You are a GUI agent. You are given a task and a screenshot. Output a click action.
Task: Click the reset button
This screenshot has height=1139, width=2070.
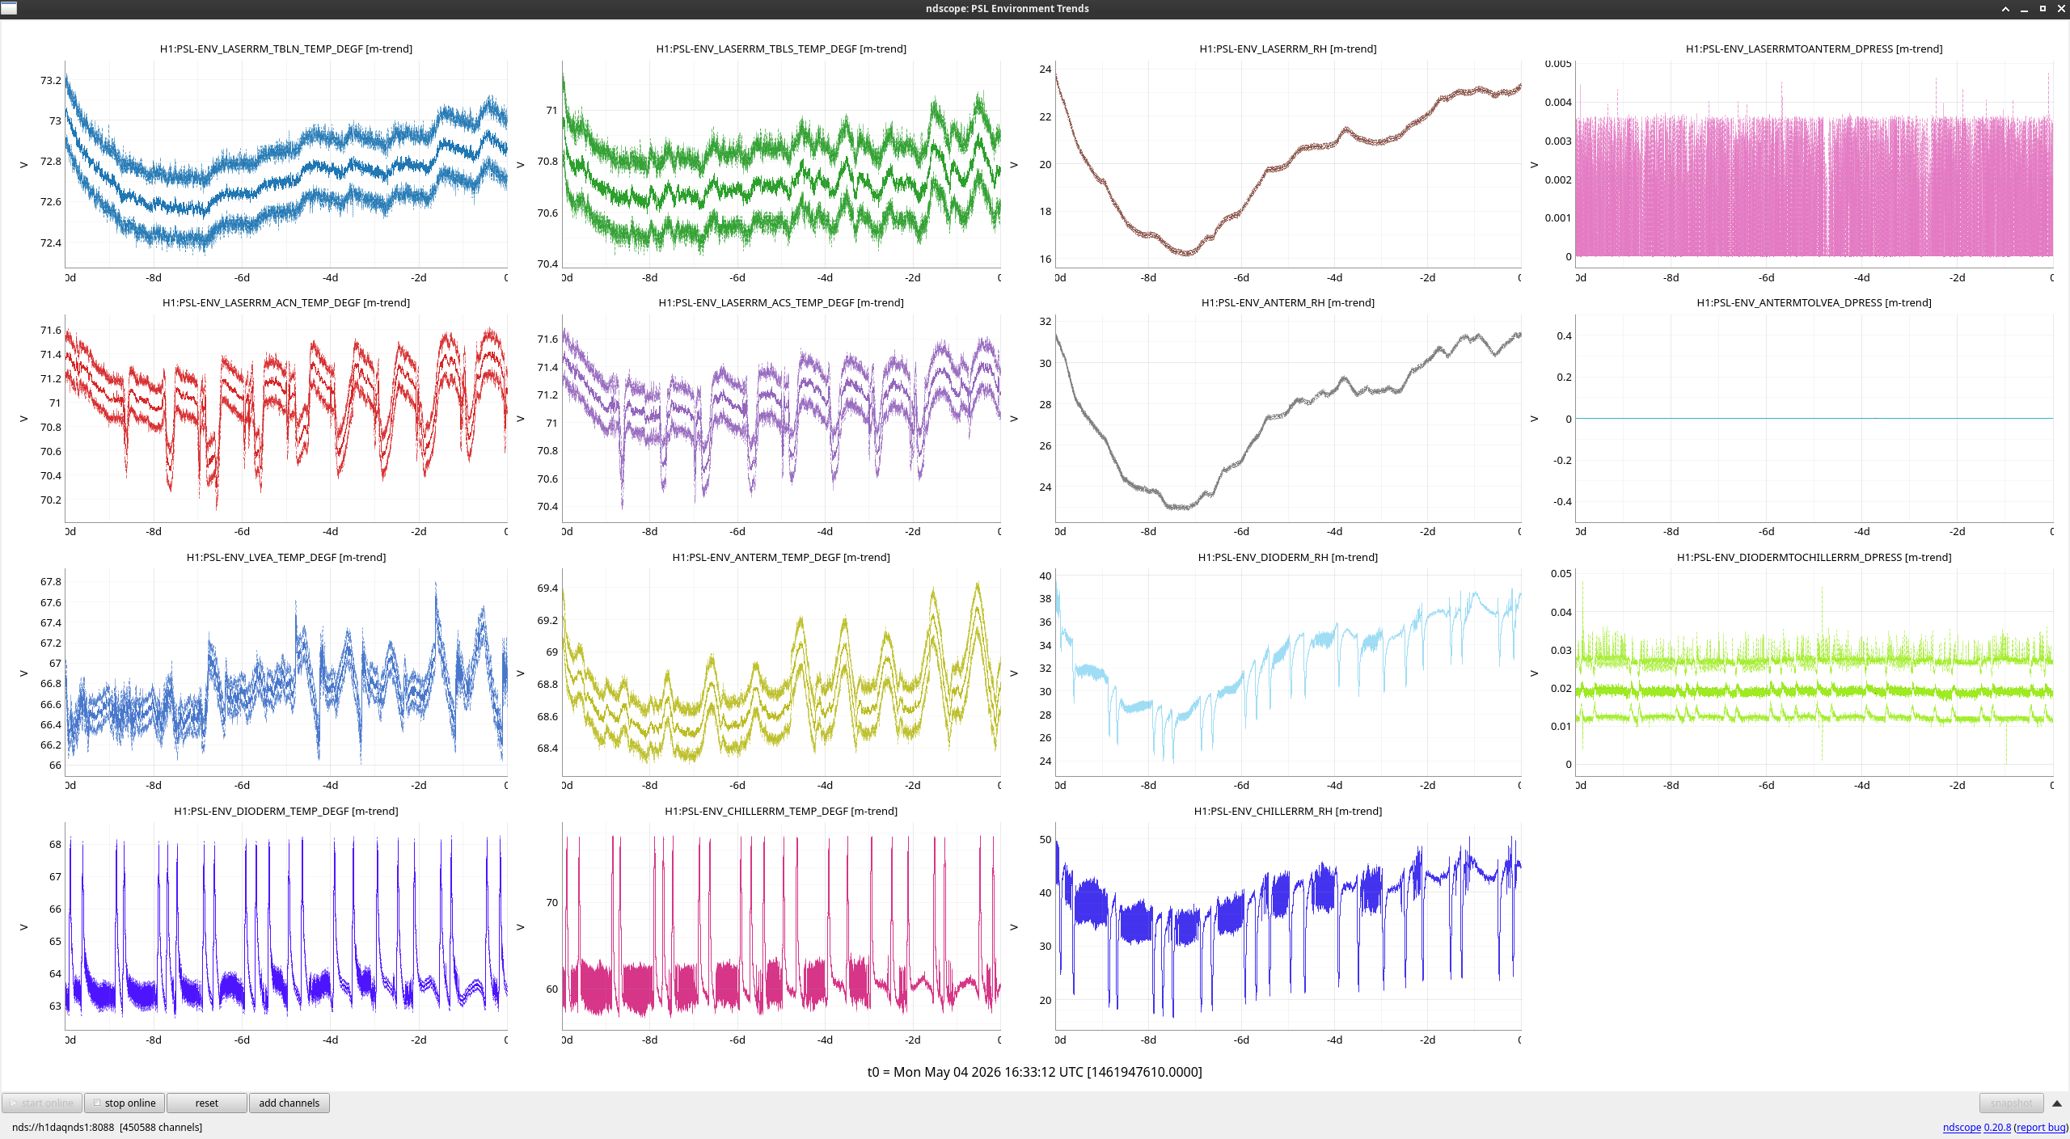tap(207, 1103)
